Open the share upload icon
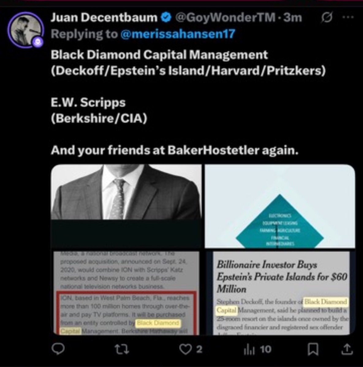The height and width of the screenshot is (367, 363). 347,348
